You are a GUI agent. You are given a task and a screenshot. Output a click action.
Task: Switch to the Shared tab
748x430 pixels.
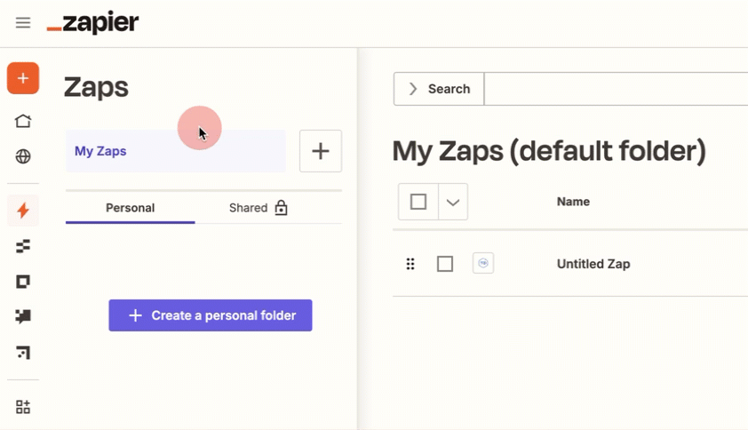[x=258, y=208]
